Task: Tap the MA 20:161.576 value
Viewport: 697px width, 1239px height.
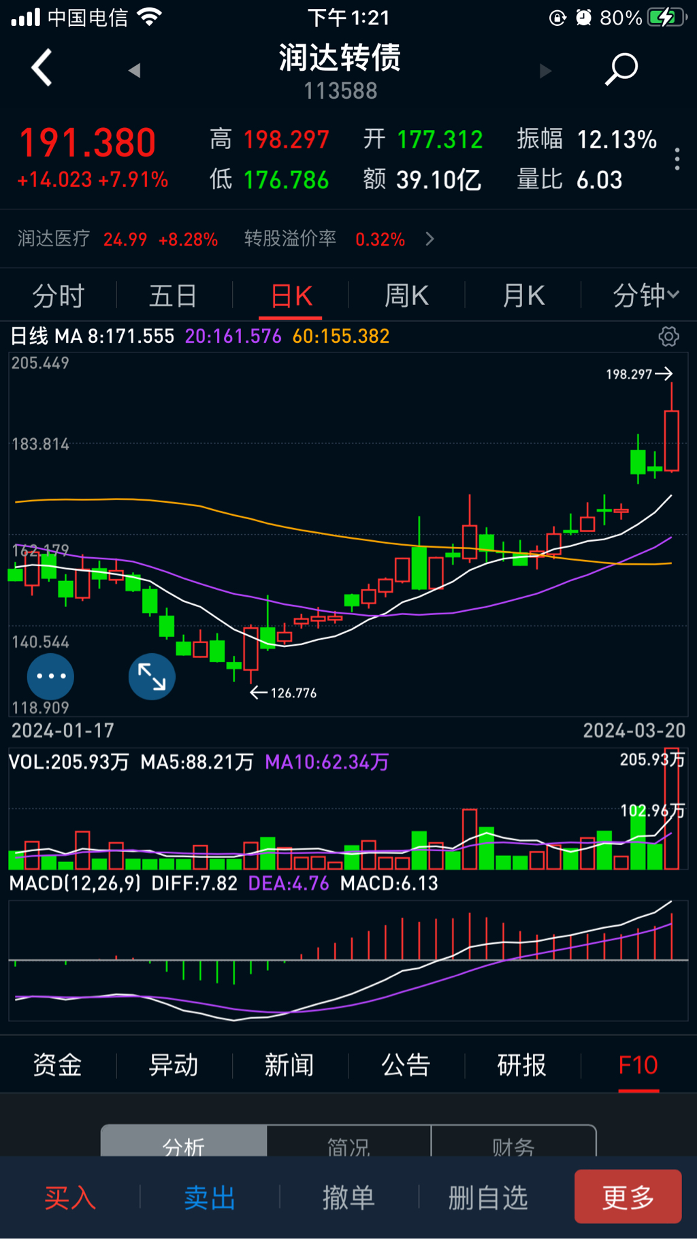Action: [x=233, y=336]
